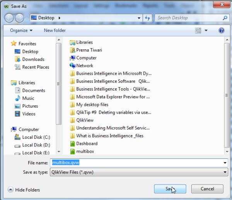Click the Music note icon

click(17, 98)
